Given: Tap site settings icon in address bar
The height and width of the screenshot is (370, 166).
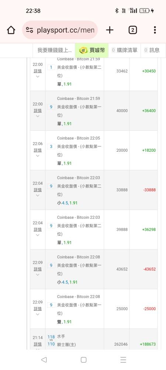Looking at the screenshot, I should click(30, 30).
